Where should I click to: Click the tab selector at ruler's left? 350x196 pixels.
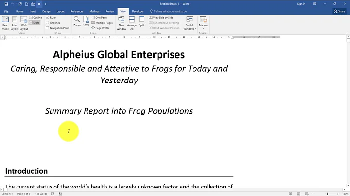(x=2, y=37)
